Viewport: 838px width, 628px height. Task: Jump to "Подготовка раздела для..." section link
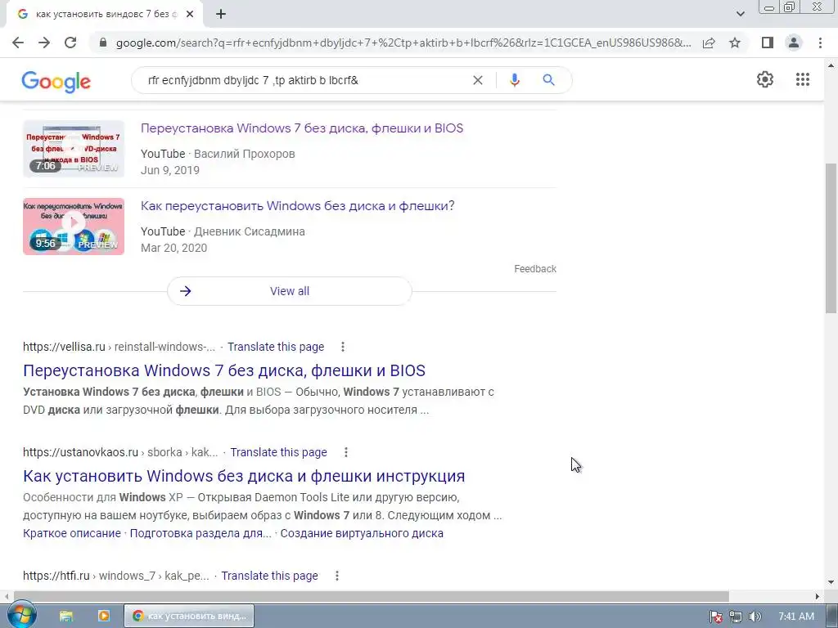(200, 533)
